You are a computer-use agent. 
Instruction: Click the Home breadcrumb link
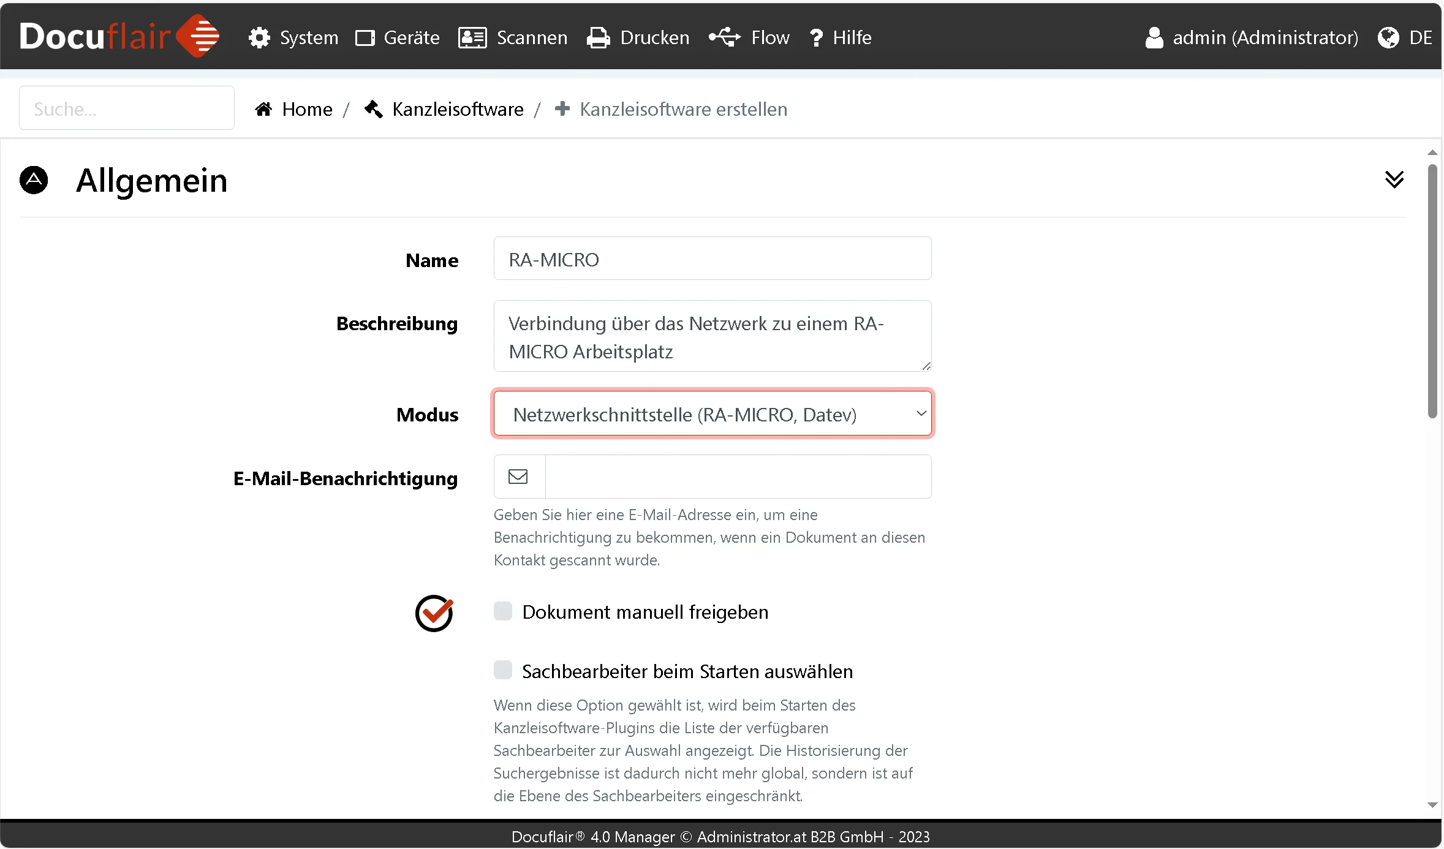[307, 109]
